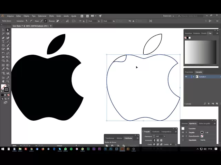Choose the round cap Arremate option
Viewport: 221px width, 165px height.
(158, 140)
